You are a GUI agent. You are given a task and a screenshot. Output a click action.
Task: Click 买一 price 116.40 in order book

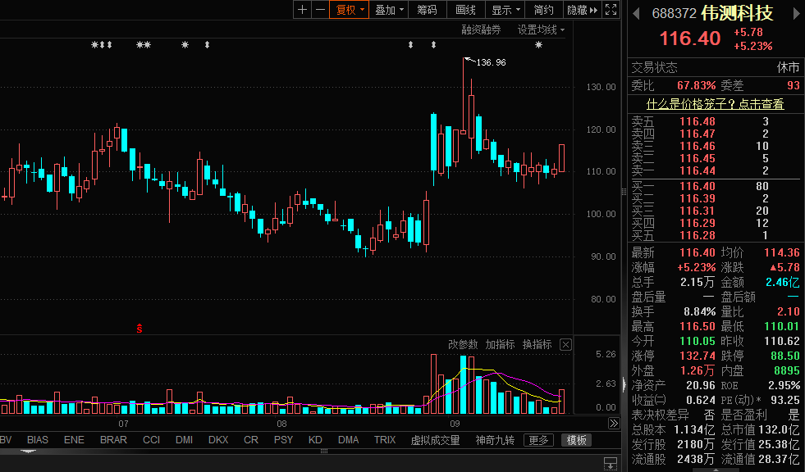click(698, 186)
